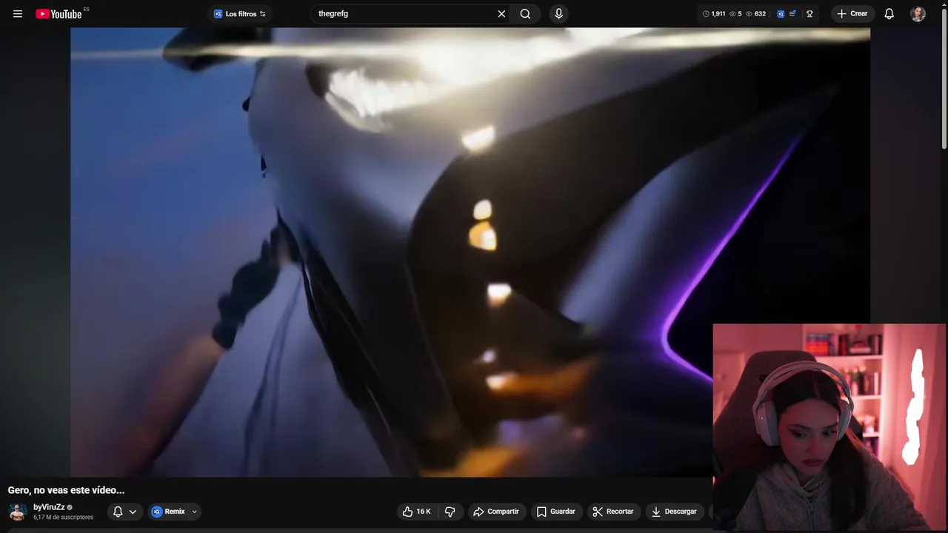Viewport: 948px width, 533px height.
Task: Toggle subscription notification bell for byViruZz
Action: tap(118, 512)
